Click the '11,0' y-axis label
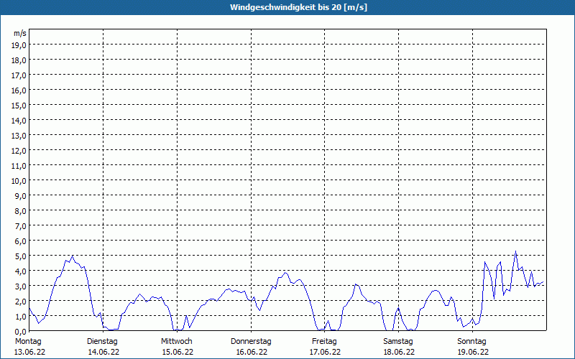Viewport: 575px width, 359px height. (x=19, y=166)
